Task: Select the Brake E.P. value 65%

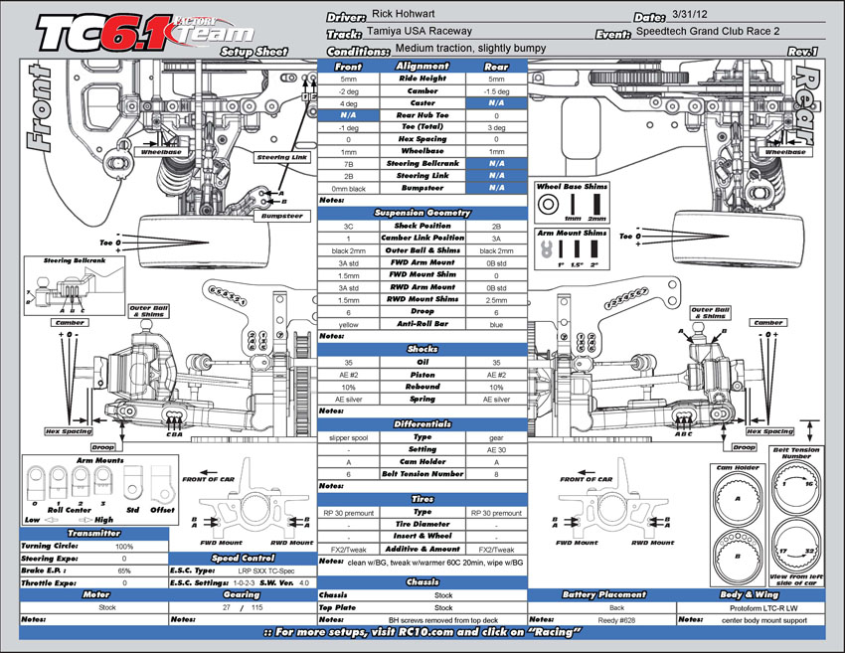Action: [x=124, y=571]
